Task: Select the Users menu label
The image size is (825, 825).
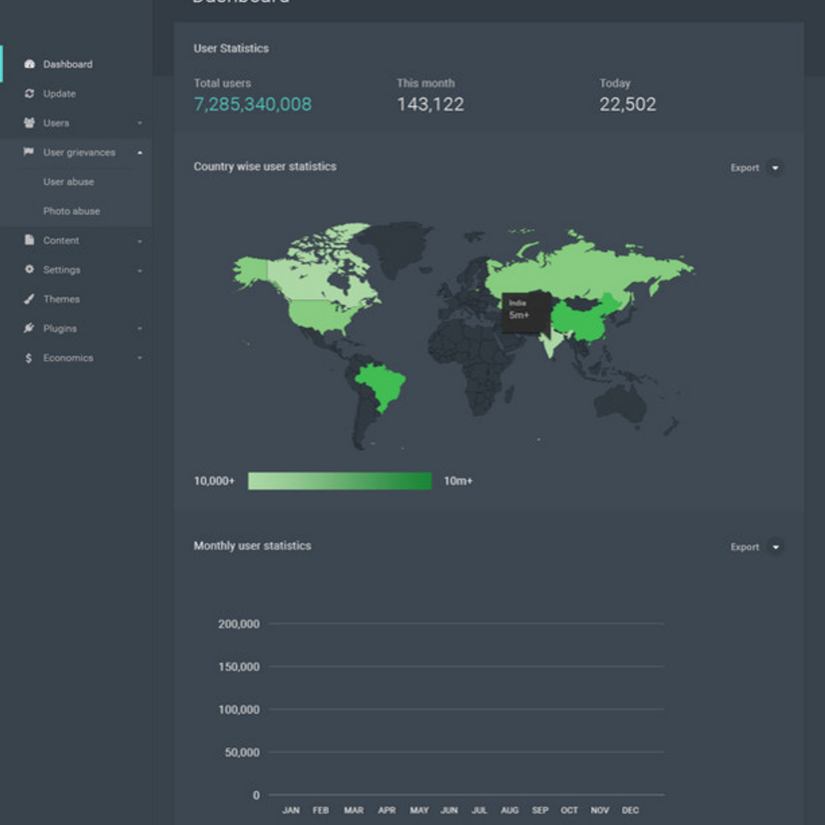Action: point(56,123)
